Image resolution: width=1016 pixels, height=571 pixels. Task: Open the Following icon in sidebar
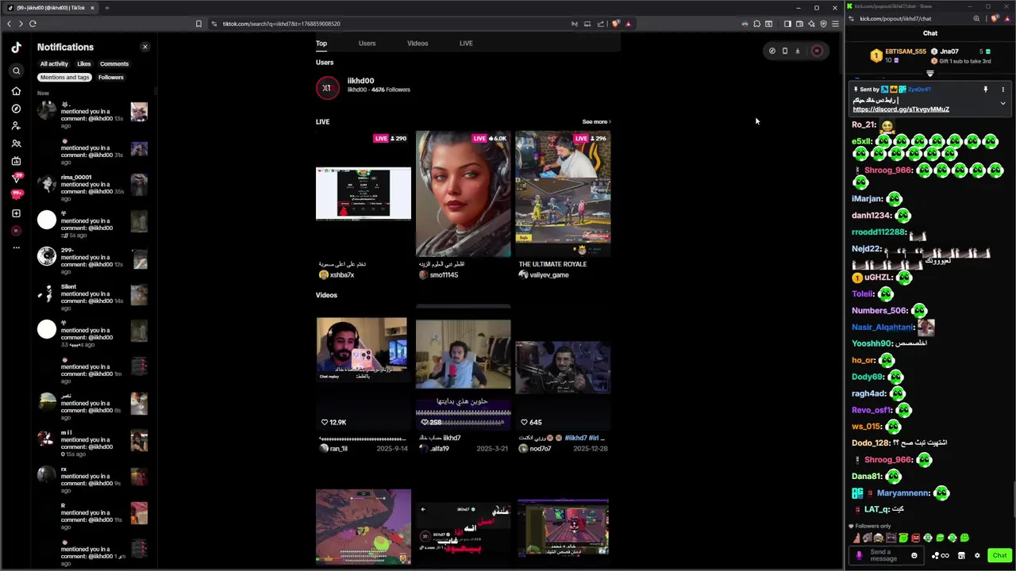tap(16, 126)
